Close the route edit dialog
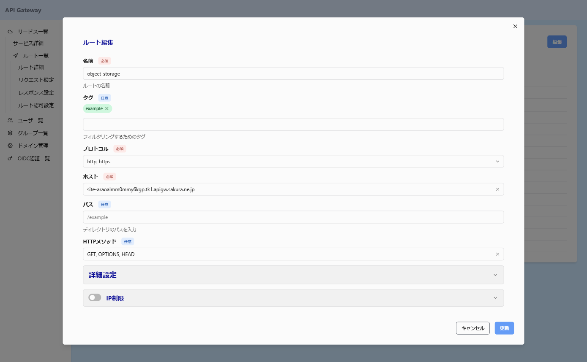Screen dimensions: 587x362 point(515,26)
